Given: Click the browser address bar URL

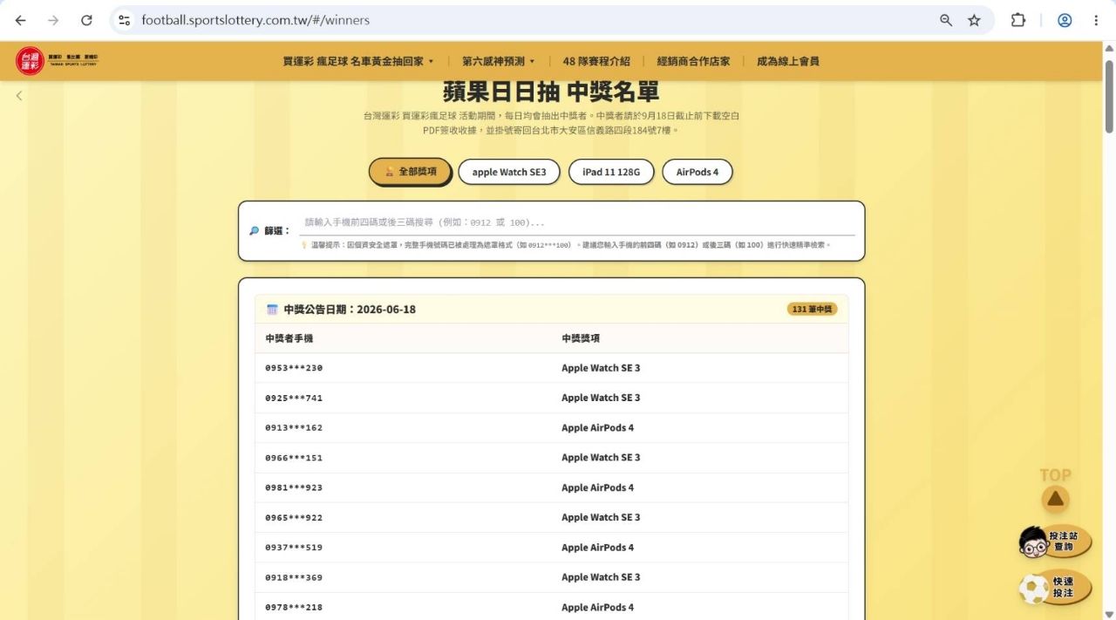Looking at the screenshot, I should [255, 20].
